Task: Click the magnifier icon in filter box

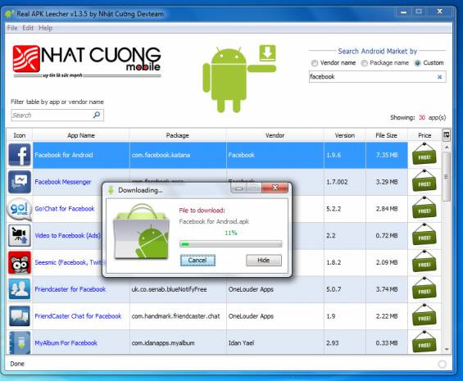Action: (x=97, y=115)
